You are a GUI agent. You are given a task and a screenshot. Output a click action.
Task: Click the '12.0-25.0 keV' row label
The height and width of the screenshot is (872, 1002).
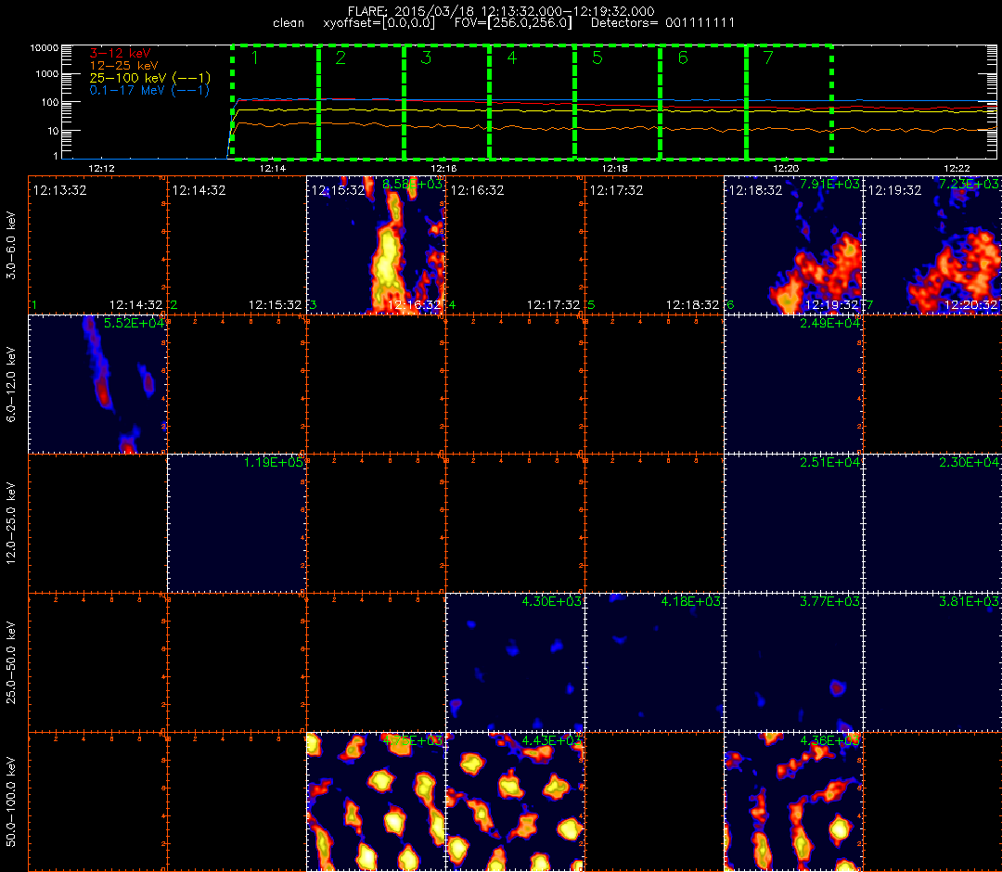[x=11, y=523]
